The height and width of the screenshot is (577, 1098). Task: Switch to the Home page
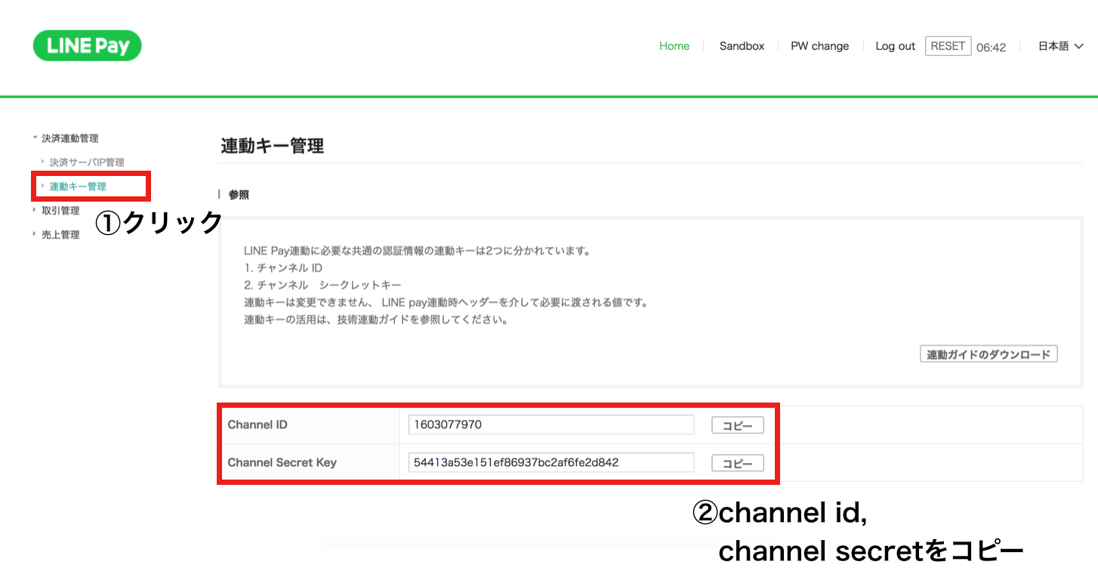point(674,45)
